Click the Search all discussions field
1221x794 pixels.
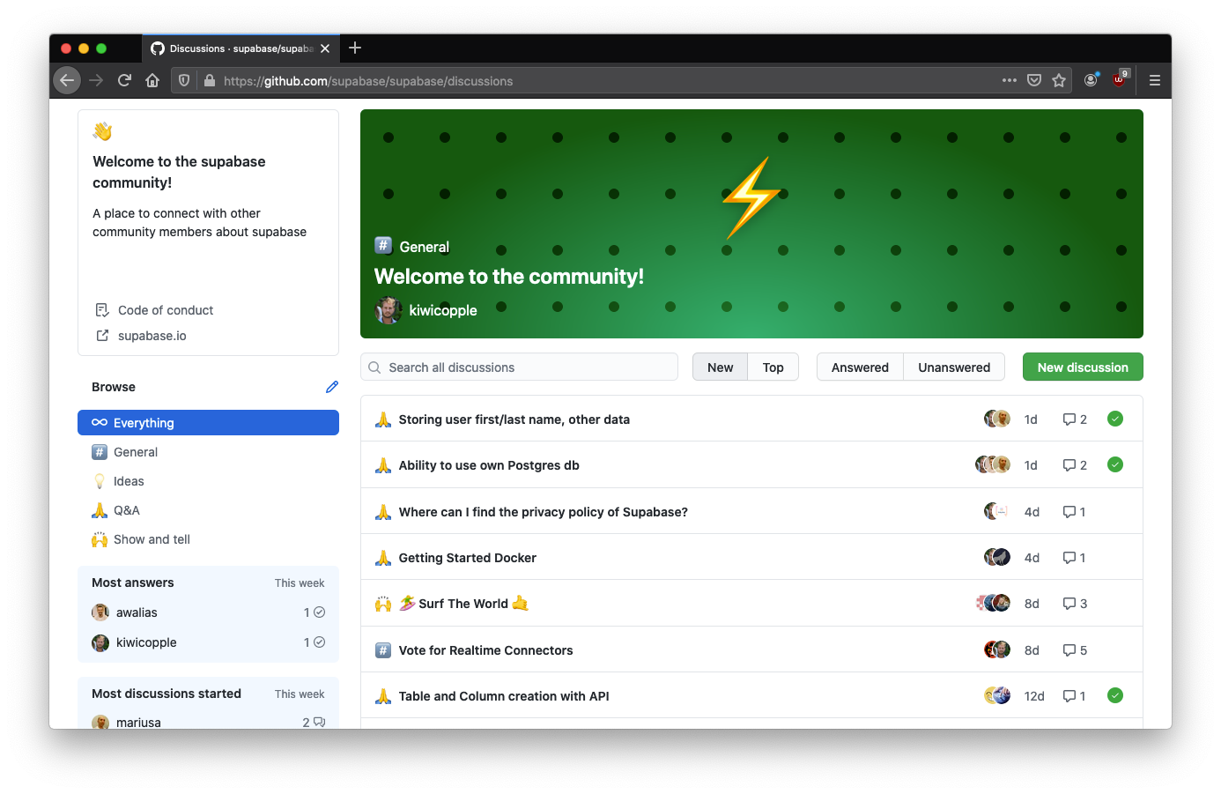coord(519,367)
